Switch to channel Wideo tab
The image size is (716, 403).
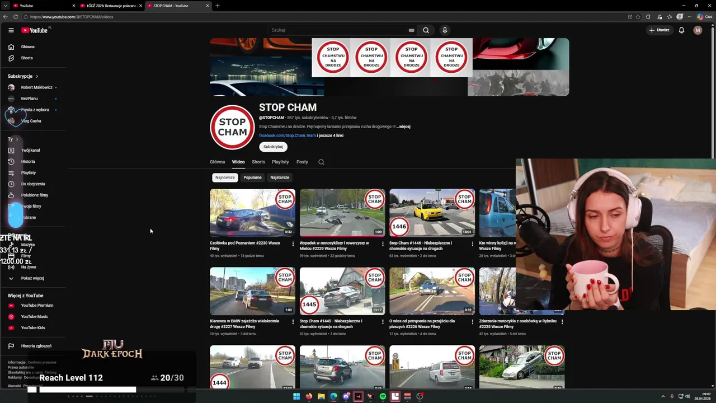[238, 162]
